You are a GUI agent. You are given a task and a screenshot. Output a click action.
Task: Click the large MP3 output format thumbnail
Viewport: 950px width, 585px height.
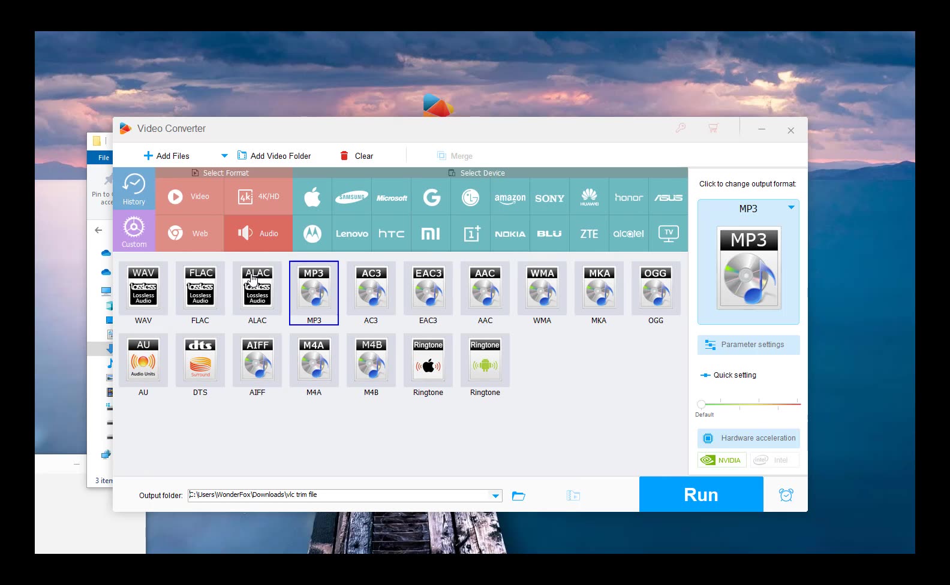pyautogui.click(x=748, y=268)
